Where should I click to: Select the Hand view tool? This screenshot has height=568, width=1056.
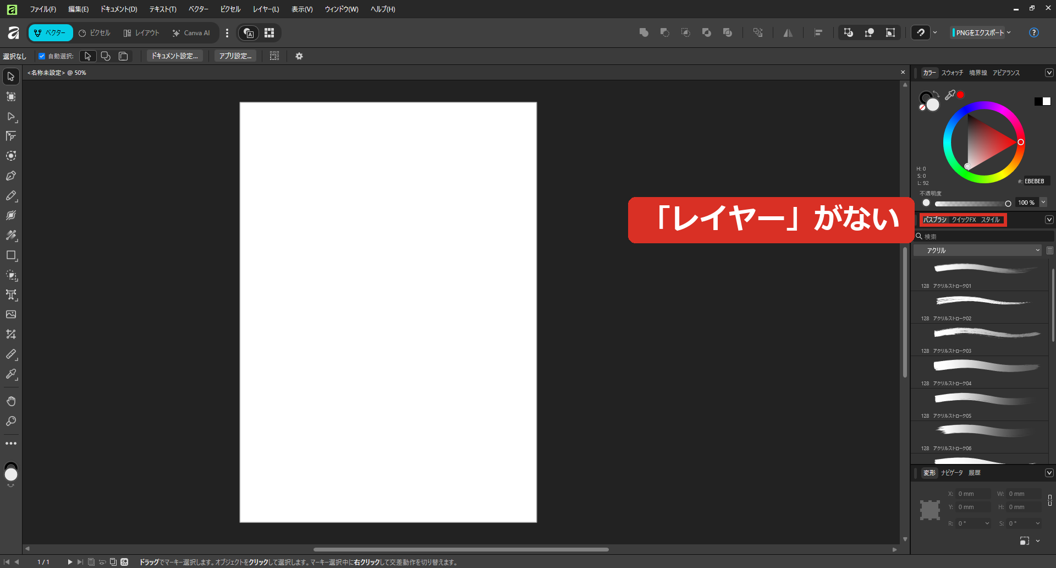point(11,401)
